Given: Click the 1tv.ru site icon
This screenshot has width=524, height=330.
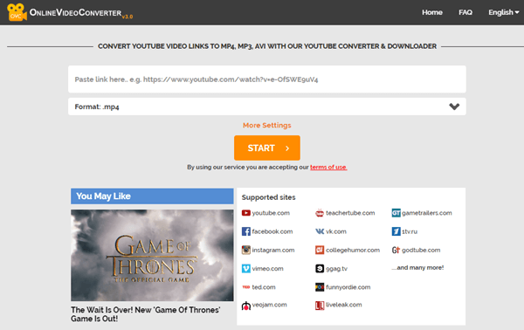Looking at the screenshot, I should pyautogui.click(x=396, y=231).
